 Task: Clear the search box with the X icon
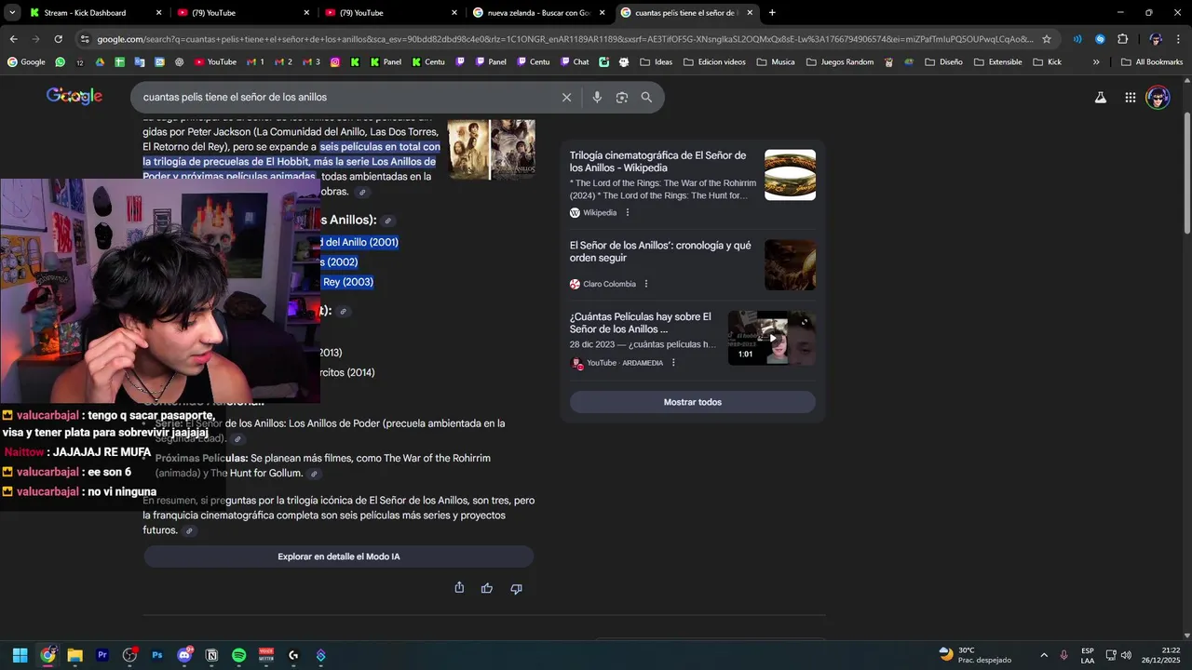(566, 97)
